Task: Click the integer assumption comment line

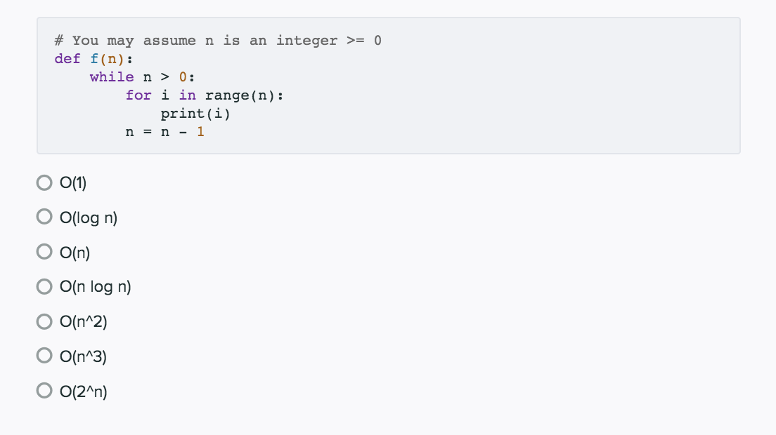Action: (x=216, y=41)
